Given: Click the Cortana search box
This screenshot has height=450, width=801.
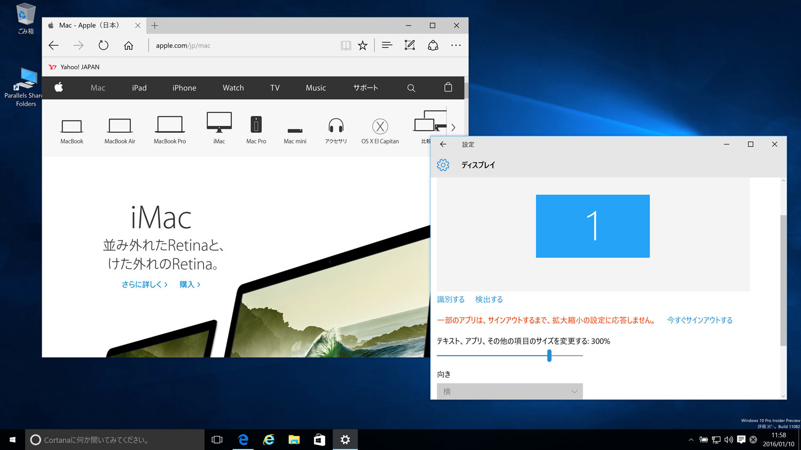Looking at the screenshot, I should [x=115, y=440].
